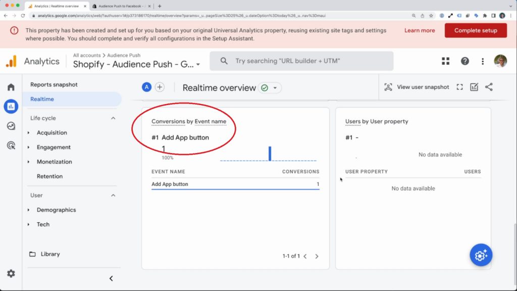Expand the Tech tree item

click(28, 224)
